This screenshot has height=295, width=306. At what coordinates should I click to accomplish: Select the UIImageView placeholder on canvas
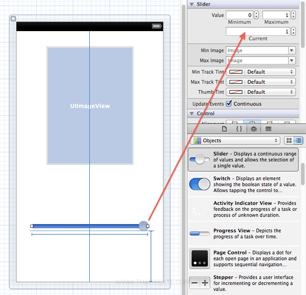(90, 105)
